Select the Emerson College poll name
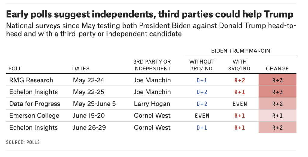 34,115
